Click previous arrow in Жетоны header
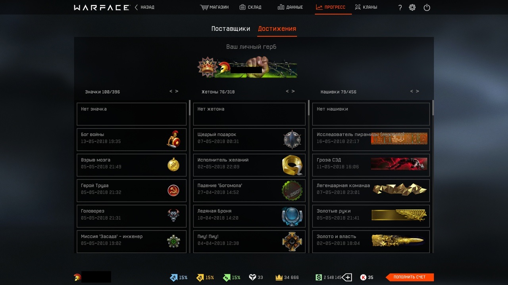Screen dimensions: 508x285 [287, 91]
